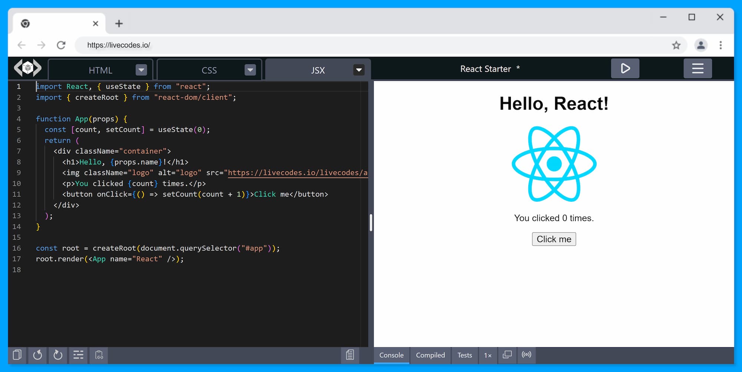Click 'setCount(count + 1)' in line 11
Image resolution: width=742 pixels, height=372 pixels.
(204, 194)
